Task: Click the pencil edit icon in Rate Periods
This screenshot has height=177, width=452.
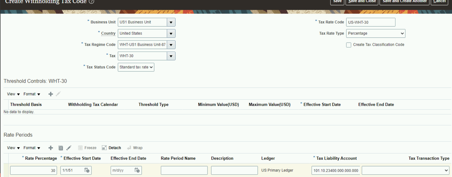Action: (69, 148)
